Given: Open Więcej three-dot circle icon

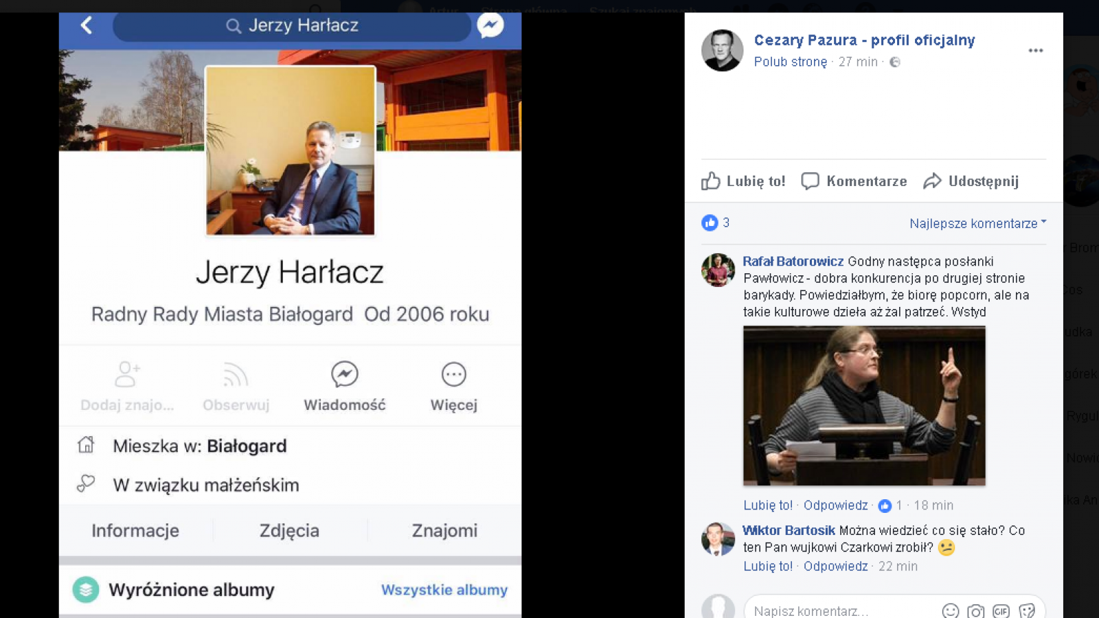Looking at the screenshot, I should pyautogui.click(x=453, y=374).
